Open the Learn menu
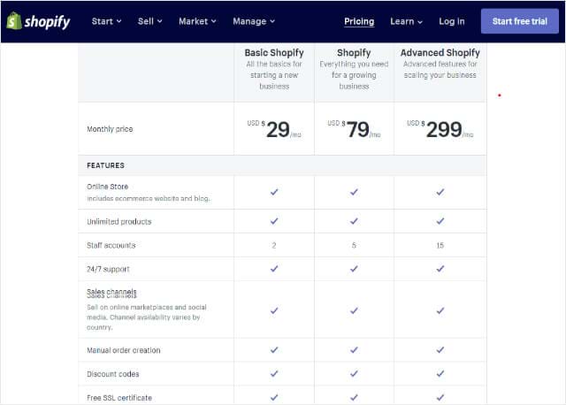 pyautogui.click(x=406, y=21)
